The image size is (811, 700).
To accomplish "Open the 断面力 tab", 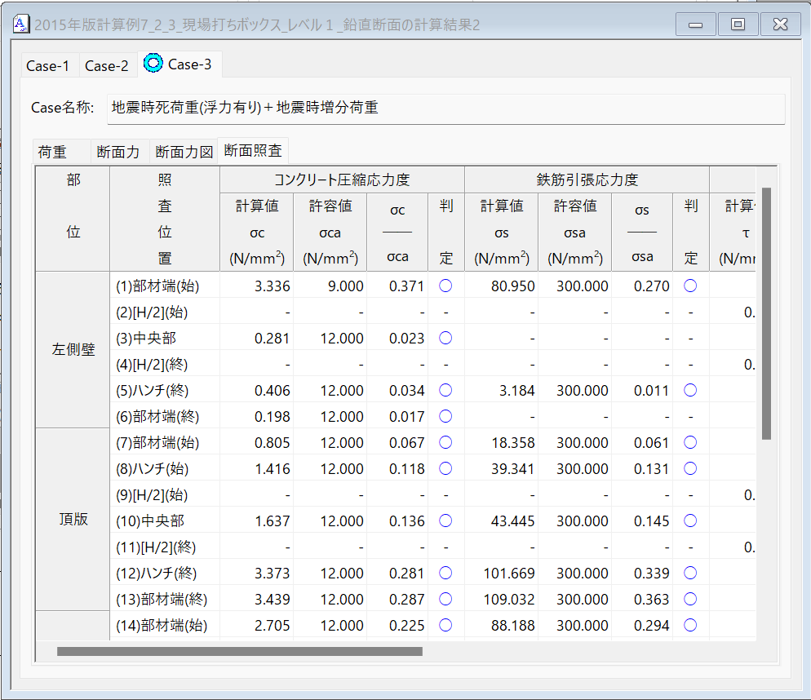I will [x=118, y=152].
